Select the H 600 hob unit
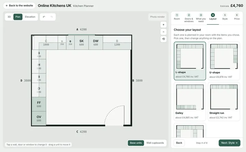This screenshot has height=152, width=246. click(x=39, y=66)
